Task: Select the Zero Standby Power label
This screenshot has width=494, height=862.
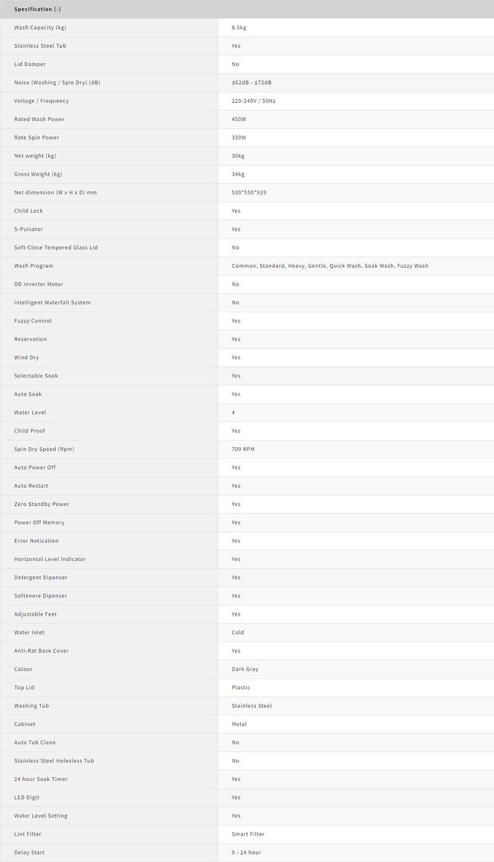Action: [42, 504]
